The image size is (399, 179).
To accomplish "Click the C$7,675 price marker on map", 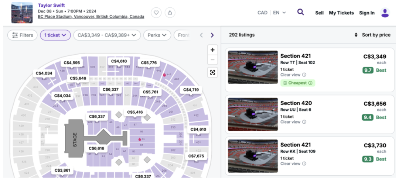I will [196, 156].
